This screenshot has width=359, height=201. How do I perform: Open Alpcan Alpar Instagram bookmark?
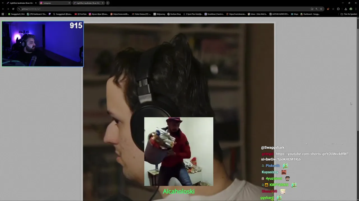[x=98, y=14]
